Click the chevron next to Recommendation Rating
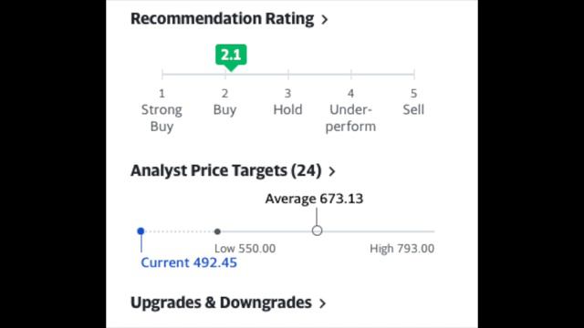584x328 pixels. [325, 19]
